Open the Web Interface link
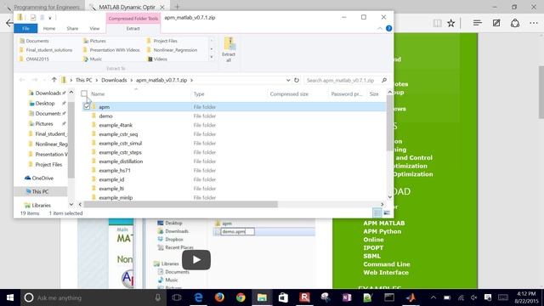544x306 pixels. click(x=386, y=272)
